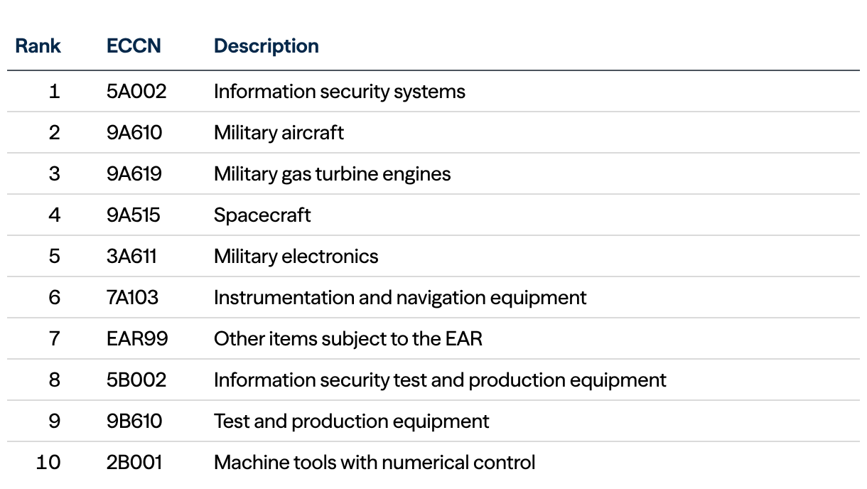Click the Spacecraft description
The height and width of the screenshot is (489, 867).
pos(262,215)
